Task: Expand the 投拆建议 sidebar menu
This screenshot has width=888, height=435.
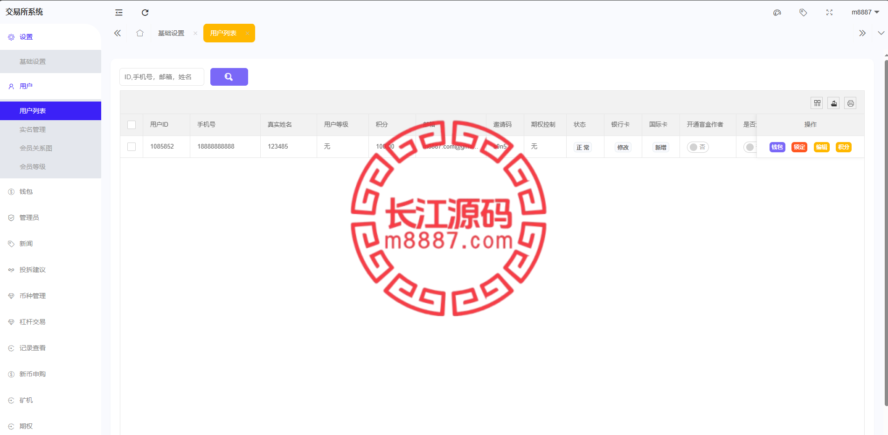Action: coord(50,270)
